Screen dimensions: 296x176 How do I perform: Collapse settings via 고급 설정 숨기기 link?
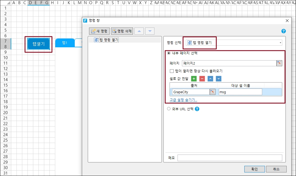(x=183, y=100)
